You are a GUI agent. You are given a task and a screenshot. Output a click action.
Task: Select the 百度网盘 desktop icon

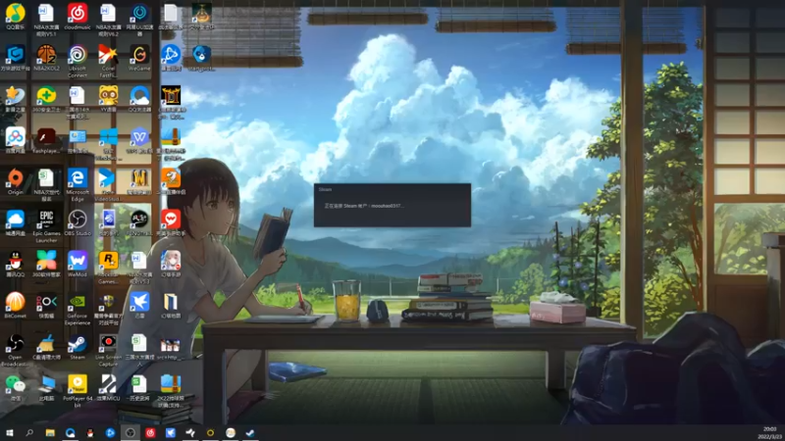[16, 139]
